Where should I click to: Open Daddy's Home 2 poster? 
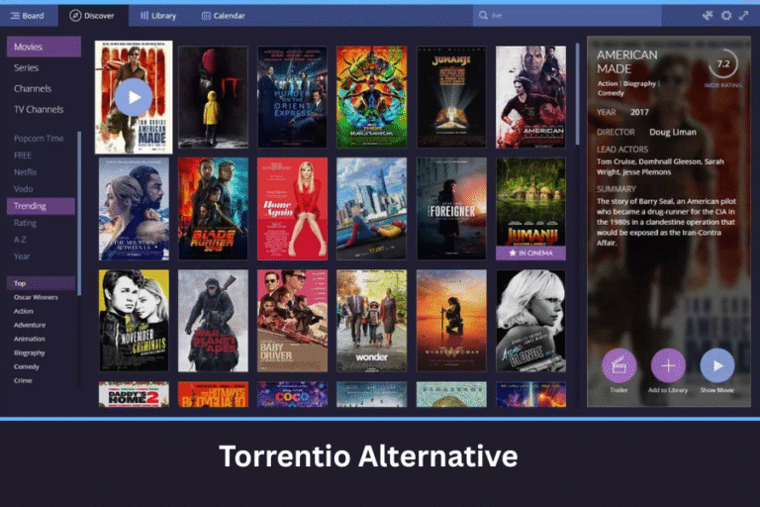coord(134,394)
